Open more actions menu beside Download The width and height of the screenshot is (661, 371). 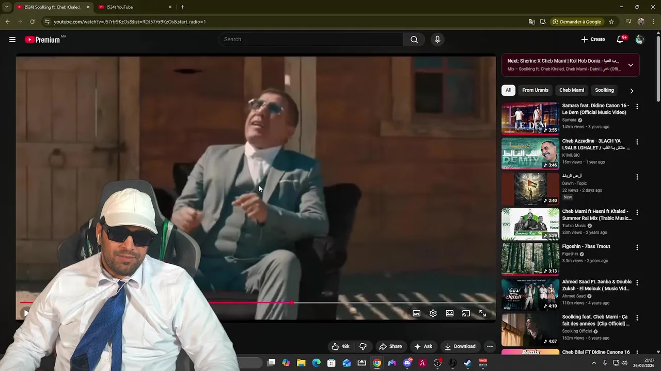(x=490, y=346)
